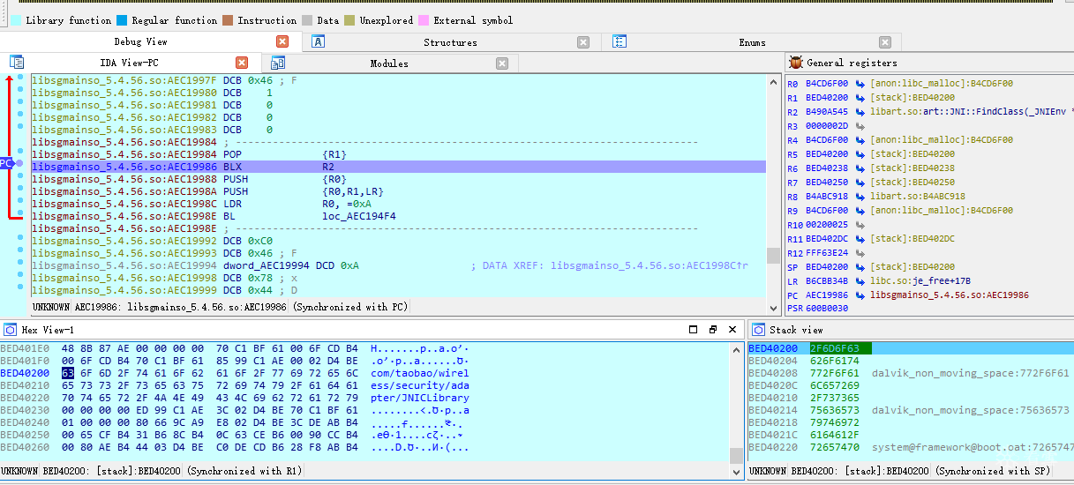Click the jump arrow beside register R9
The width and height of the screenshot is (1074, 485).
point(860,211)
